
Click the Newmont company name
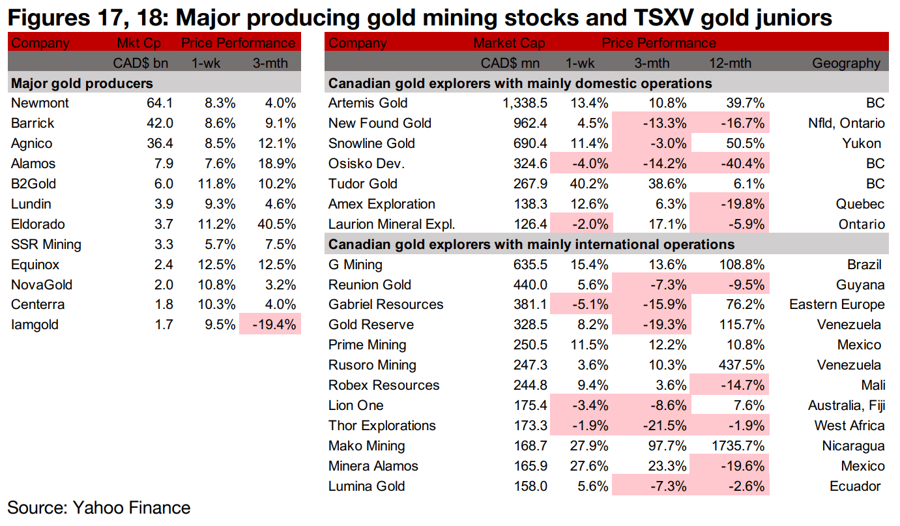click(40, 103)
